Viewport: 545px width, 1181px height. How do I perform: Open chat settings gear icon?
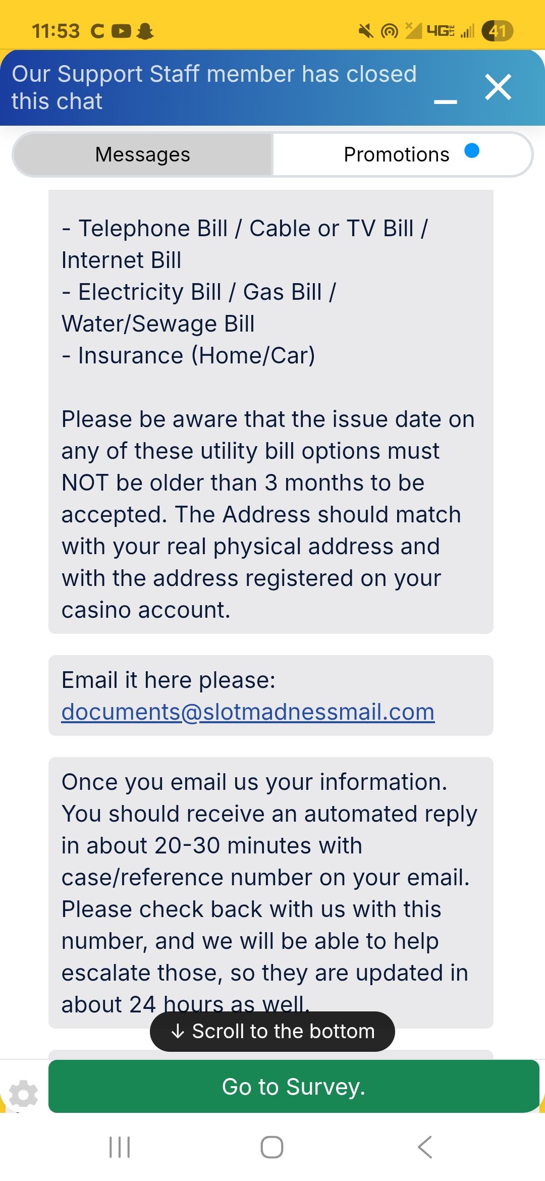pos(23,1094)
